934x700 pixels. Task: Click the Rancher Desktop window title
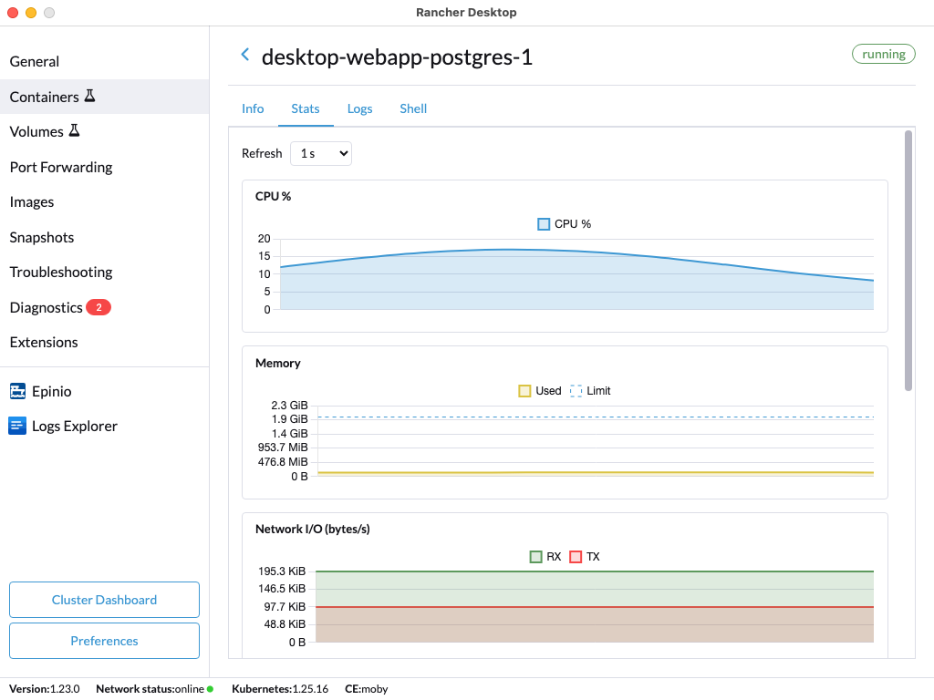tap(466, 13)
